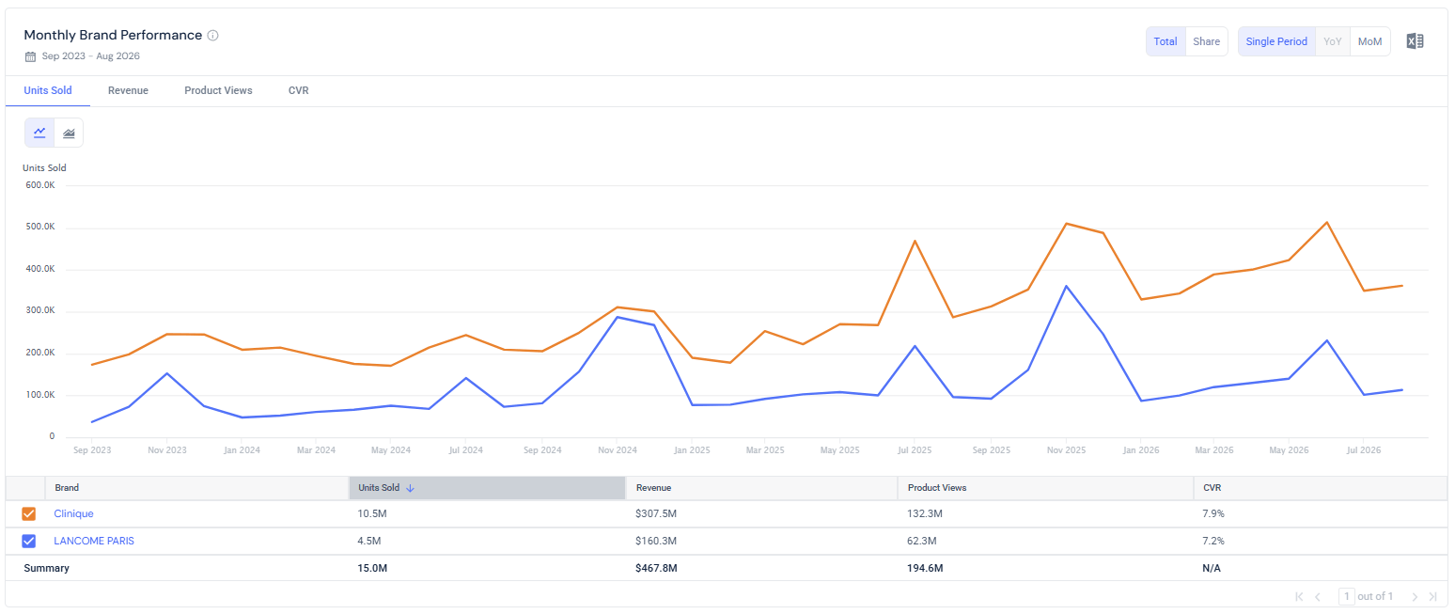
Task: Click the page number input field
Action: 1347,596
